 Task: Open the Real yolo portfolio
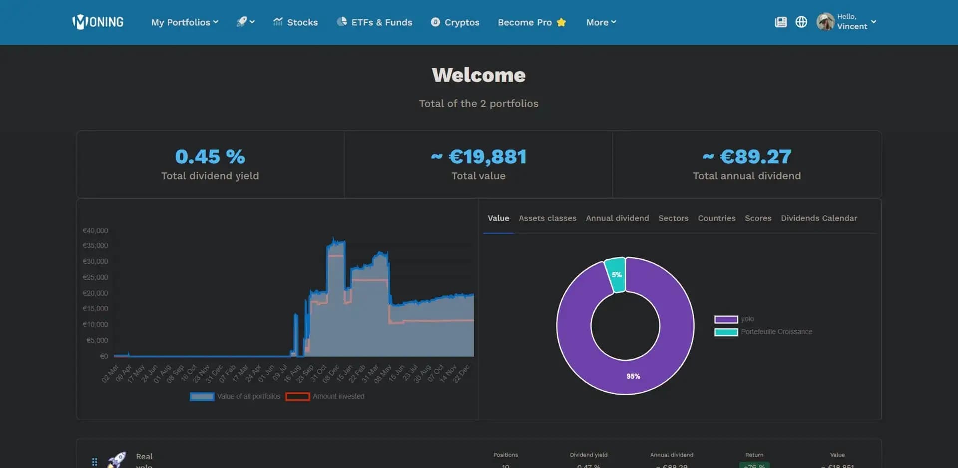144,461
